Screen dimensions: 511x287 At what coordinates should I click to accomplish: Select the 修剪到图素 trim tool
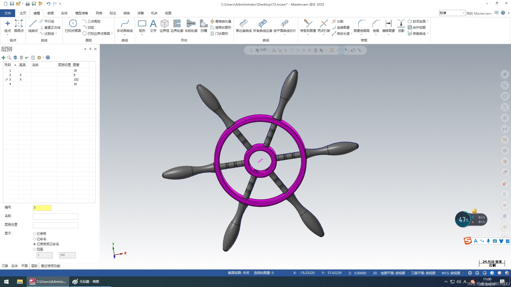pos(308,26)
